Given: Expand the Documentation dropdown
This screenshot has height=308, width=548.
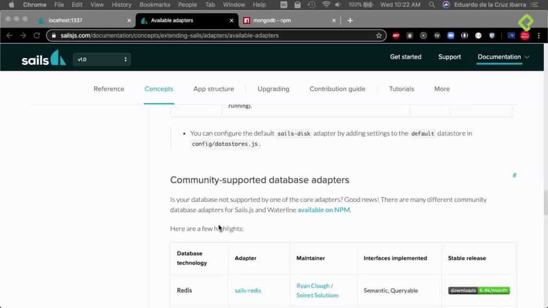Looking at the screenshot, I should coord(502,57).
